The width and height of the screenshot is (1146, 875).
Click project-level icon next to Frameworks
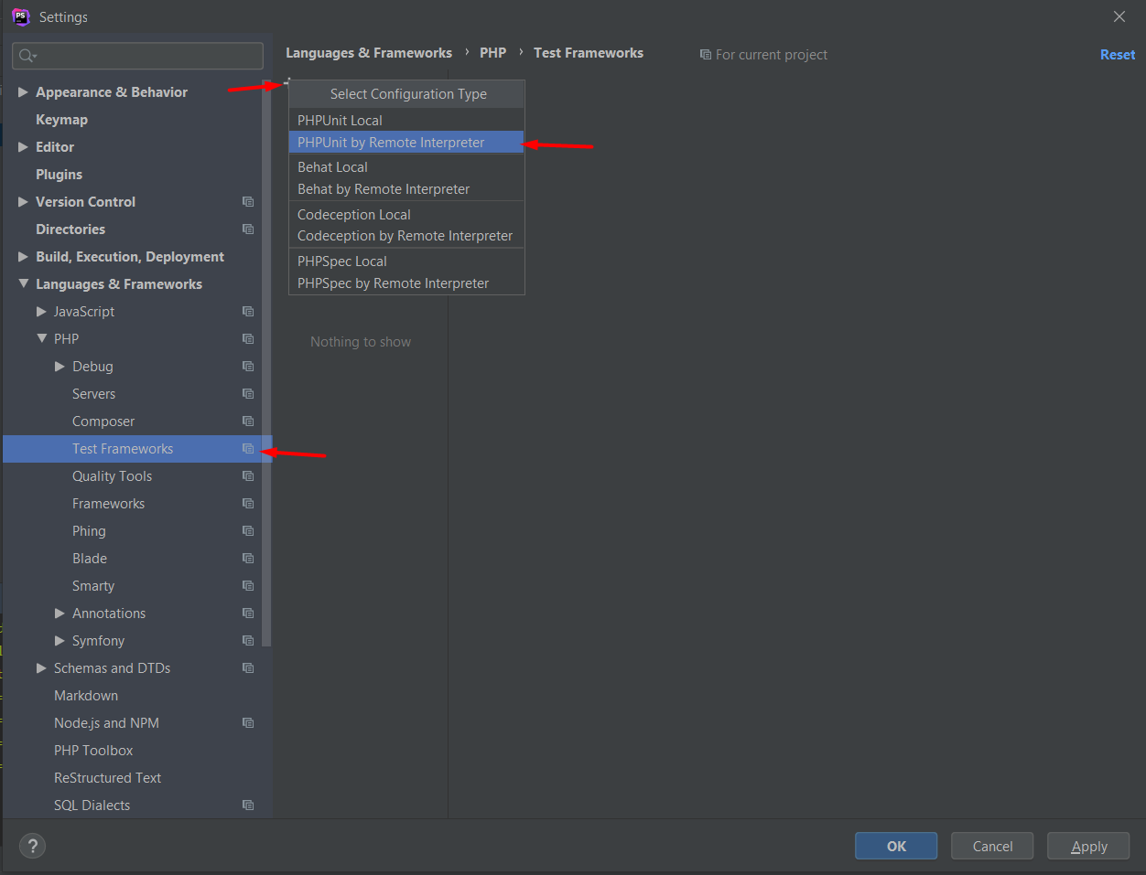pyautogui.click(x=248, y=503)
